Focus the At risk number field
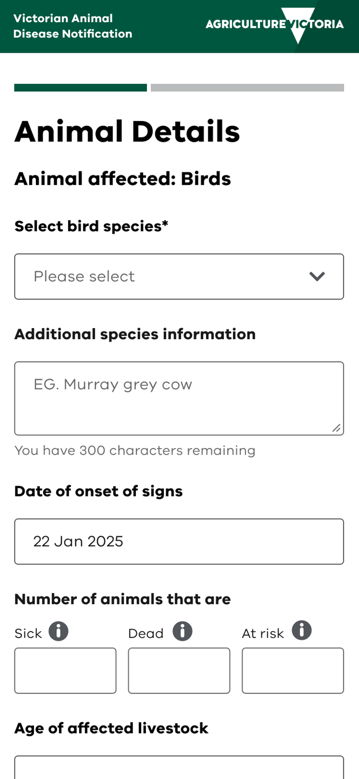359x779 pixels. pos(292,670)
